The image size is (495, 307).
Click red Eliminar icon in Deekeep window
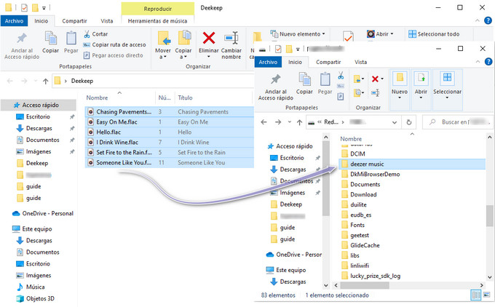pyautogui.click(x=209, y=38)
